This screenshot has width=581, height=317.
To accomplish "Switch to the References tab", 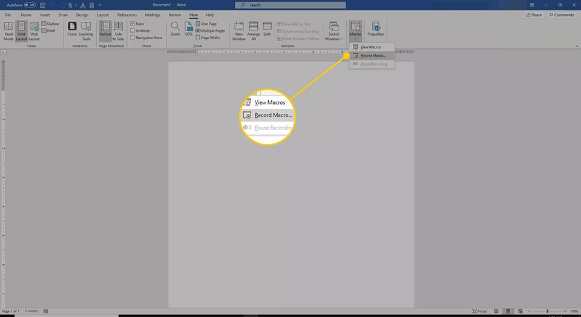I will tap(126, 15).
